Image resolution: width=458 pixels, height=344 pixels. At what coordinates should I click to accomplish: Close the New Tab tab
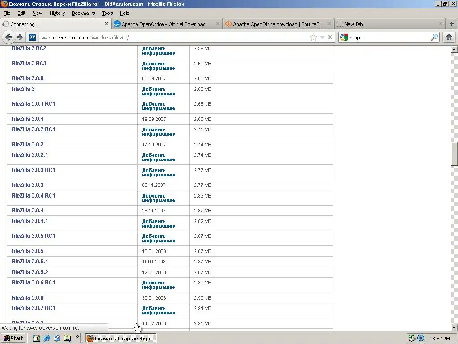tap(441, 24)
